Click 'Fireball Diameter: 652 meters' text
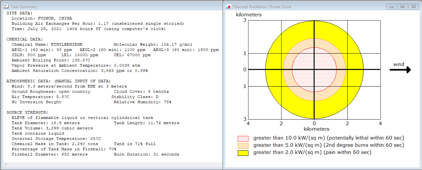The height and width of the screenshot is (170, 422). [50, 154]
